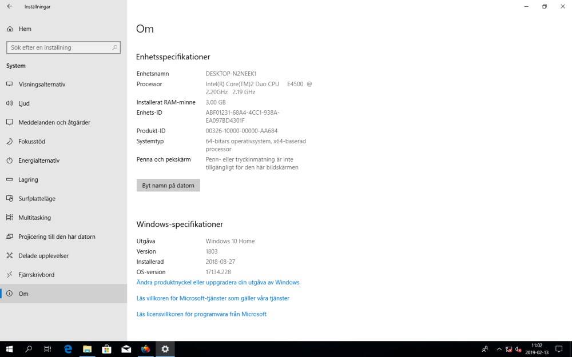Open 'Läs villkoren för Microsoft-tjänster' link
Image resolution: width=572 pixels, height=357 pixels.
[213, 298]
